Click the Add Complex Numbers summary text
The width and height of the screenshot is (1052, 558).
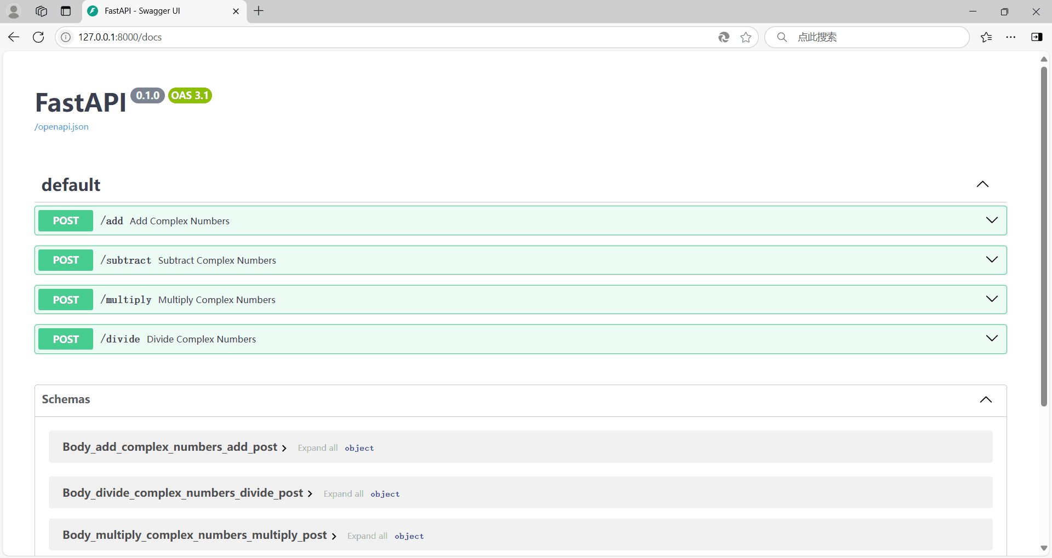(x=180, y=221)
